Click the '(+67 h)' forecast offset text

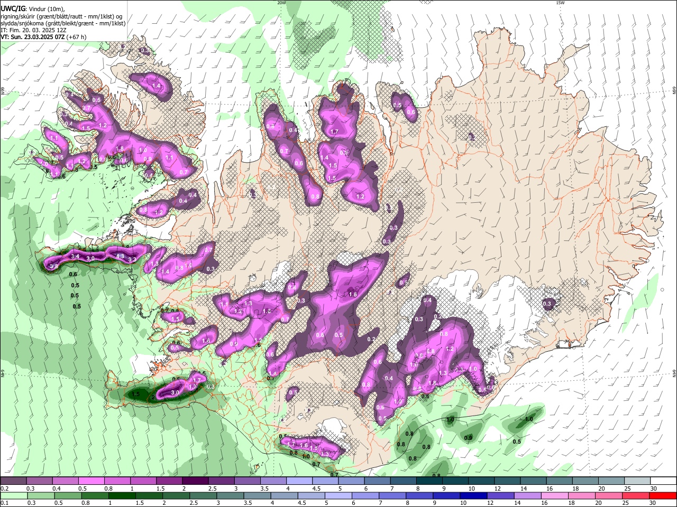77,37
